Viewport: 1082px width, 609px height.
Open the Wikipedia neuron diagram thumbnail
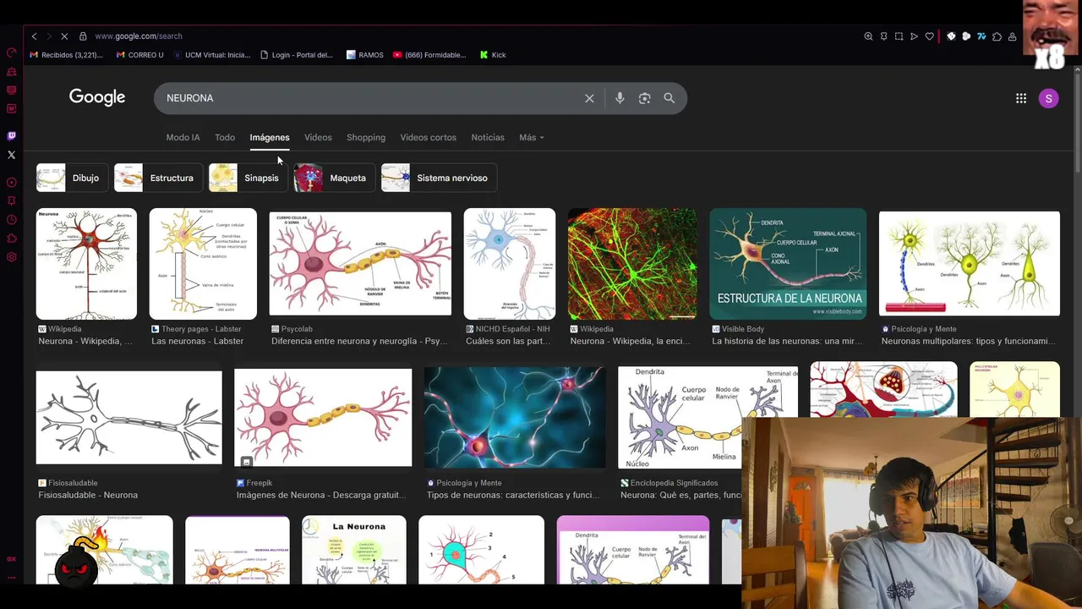click(86, 264)
